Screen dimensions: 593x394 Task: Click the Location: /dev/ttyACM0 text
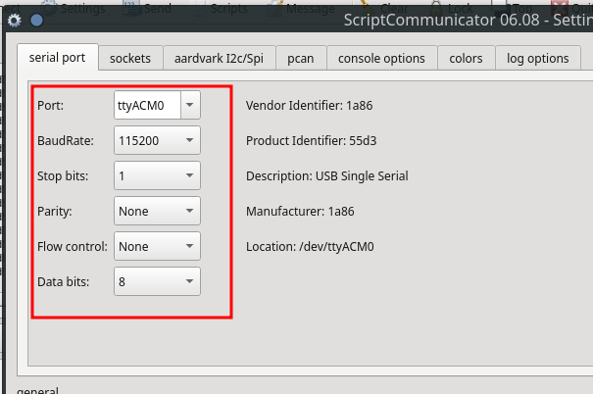click(310, 247)
